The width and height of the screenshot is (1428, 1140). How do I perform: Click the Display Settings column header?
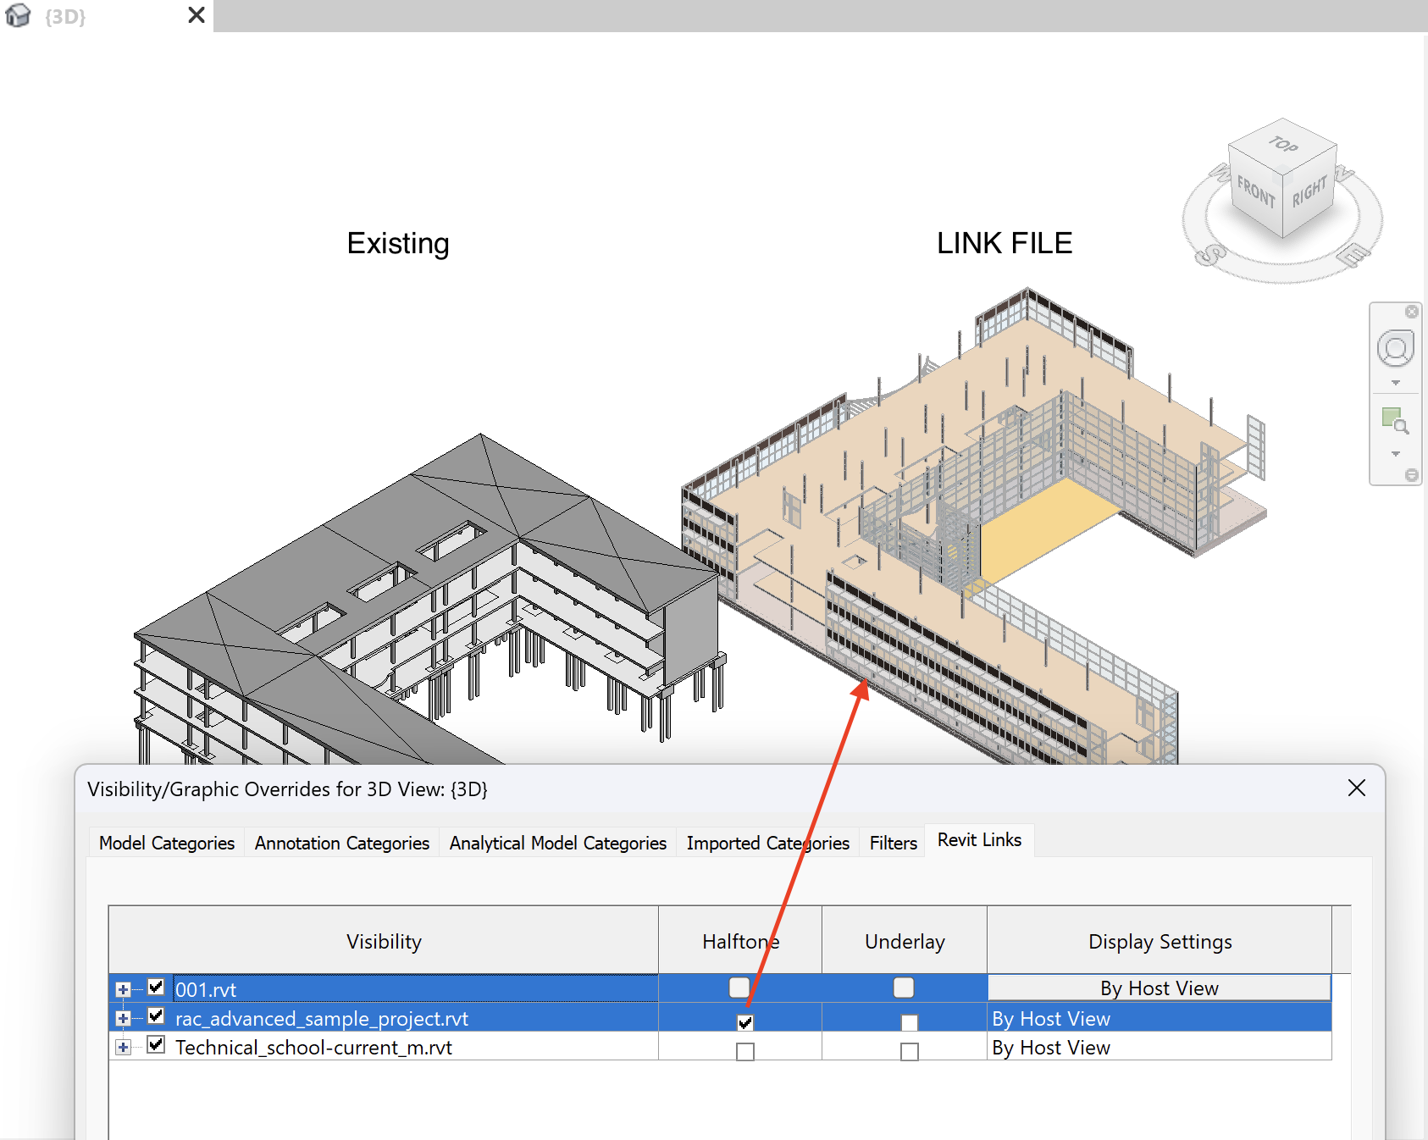click(x=1160, y=941)
